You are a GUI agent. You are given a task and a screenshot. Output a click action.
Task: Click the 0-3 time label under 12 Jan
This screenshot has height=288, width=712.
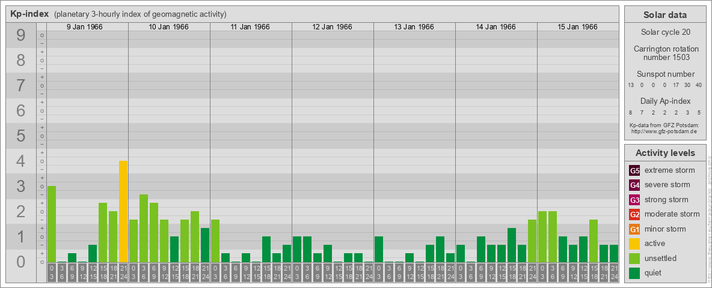[297, 272]
